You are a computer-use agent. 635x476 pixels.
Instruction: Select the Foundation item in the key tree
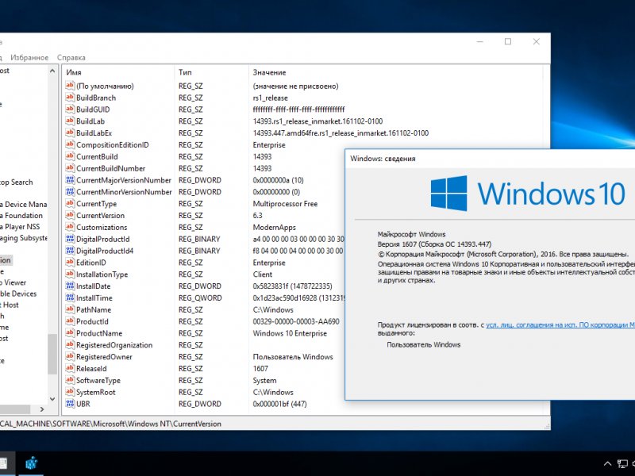[21, 215]
